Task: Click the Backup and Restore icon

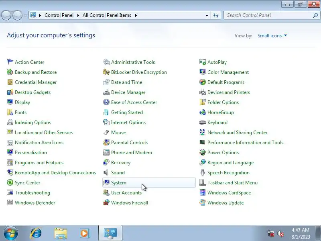Action: click(x=10, y=72)
